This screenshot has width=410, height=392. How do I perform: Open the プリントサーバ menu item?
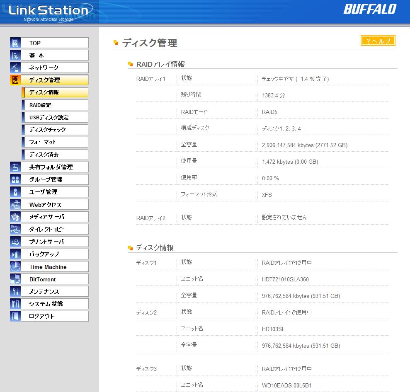pos(55,242)
